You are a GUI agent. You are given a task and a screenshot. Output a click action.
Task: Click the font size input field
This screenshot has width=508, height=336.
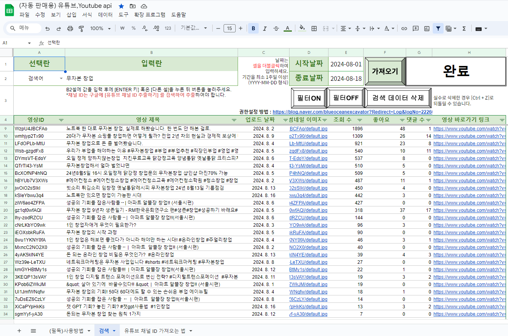coord(229,28)
